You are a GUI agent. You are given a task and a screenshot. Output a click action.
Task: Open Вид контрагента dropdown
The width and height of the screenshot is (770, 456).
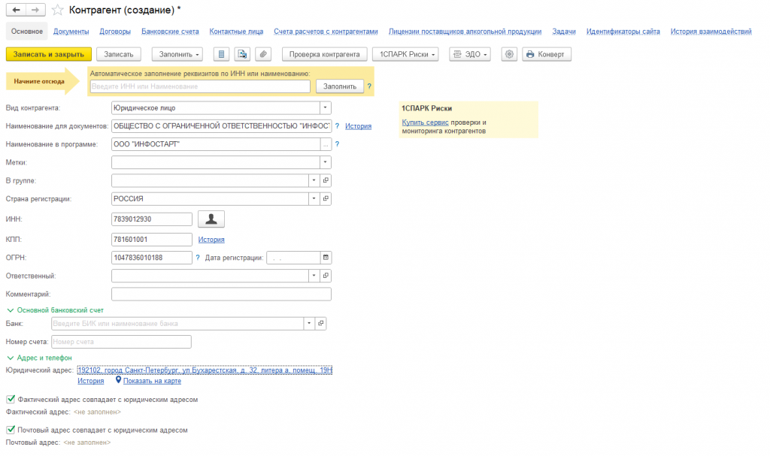click(x=325, y=108)
